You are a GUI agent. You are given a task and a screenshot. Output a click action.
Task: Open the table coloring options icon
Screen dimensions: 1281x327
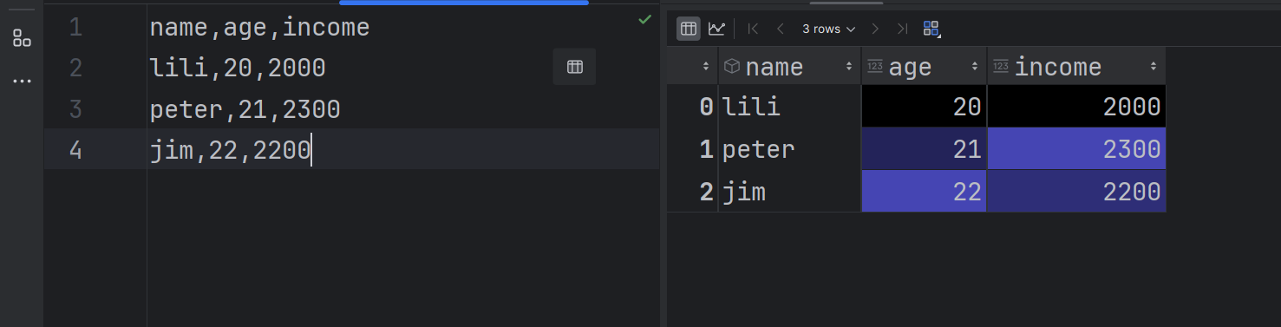coord(931,29)
